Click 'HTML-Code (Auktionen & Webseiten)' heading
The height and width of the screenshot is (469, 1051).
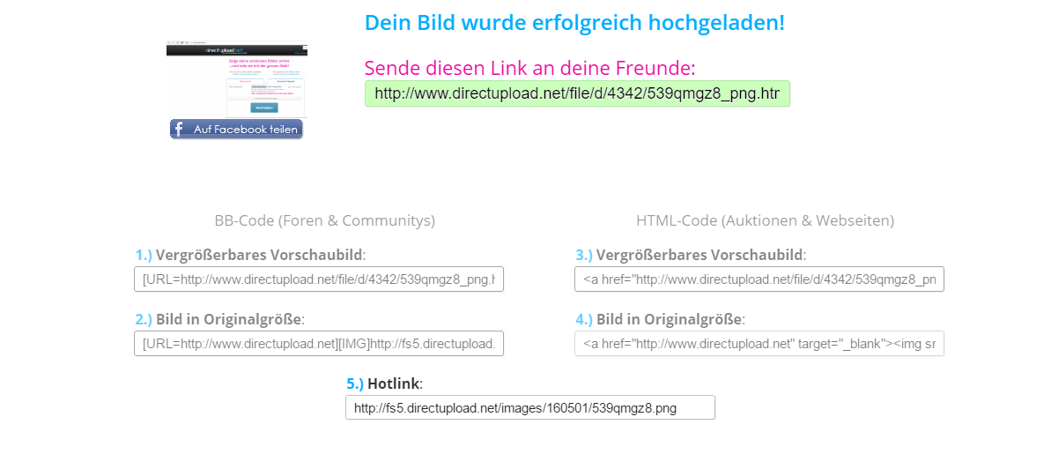(x=765, y=220)
